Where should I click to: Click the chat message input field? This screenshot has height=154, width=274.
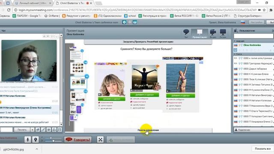point(6,130)
